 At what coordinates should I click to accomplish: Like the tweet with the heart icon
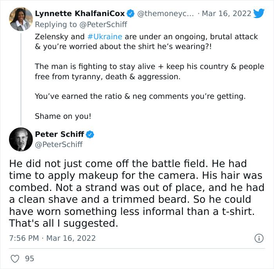[15, 258]
